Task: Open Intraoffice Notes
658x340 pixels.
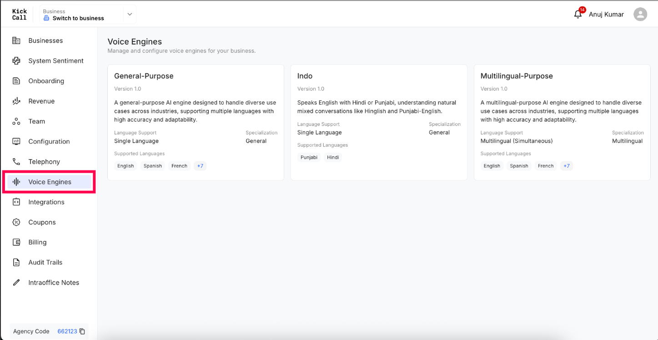Action: [x=49, y=282]
